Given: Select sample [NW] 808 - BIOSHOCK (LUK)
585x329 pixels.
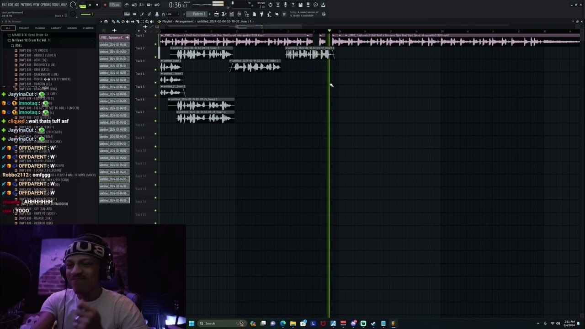Looking at the screenshot, I should point(36,65).
